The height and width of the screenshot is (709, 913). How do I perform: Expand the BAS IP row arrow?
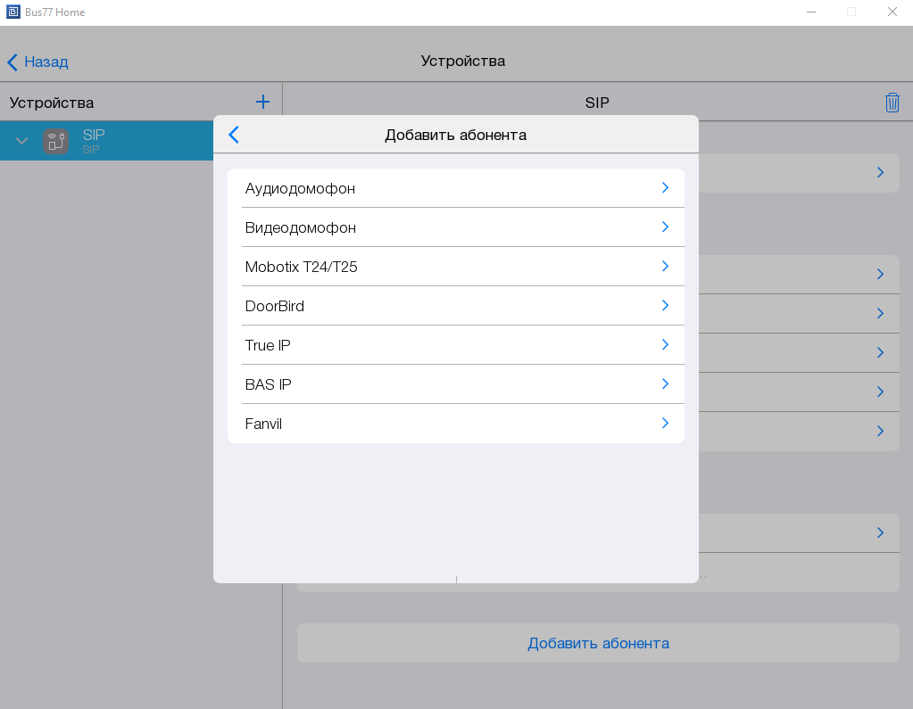[x=665, y=384]
